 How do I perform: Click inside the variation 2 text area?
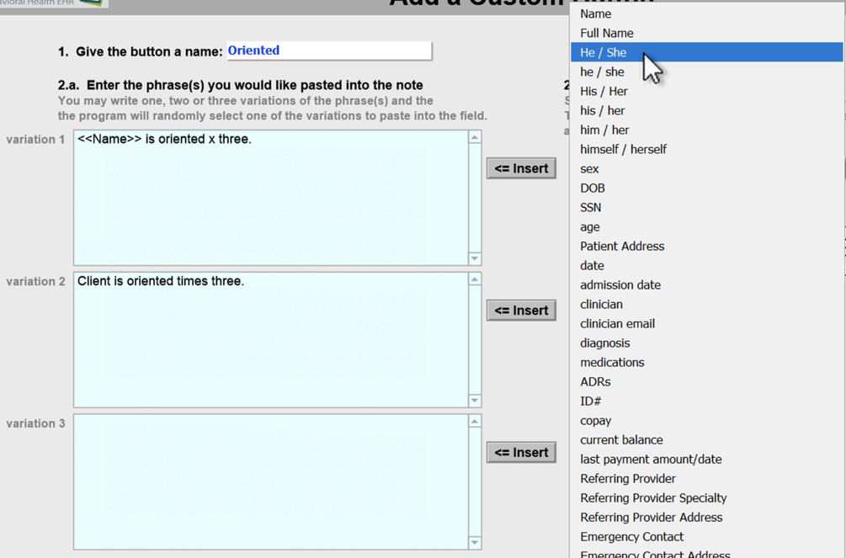[270, 339]
